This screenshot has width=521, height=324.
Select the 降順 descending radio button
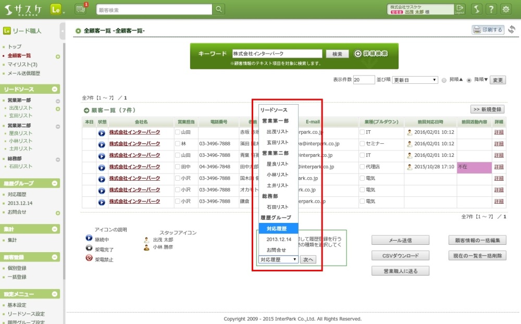coord(469,80)
